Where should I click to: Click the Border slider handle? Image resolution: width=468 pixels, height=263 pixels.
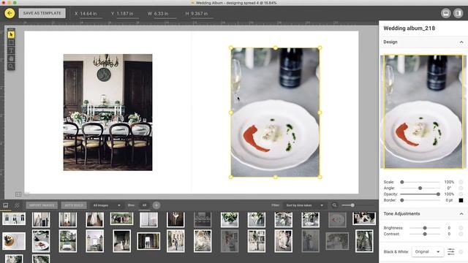pos(402,200)
